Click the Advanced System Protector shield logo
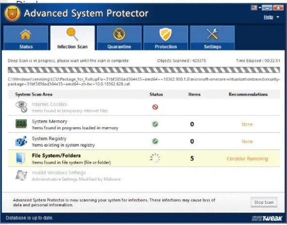The width and height of the screenshot is (287, 225). click(x=12, y=13)
